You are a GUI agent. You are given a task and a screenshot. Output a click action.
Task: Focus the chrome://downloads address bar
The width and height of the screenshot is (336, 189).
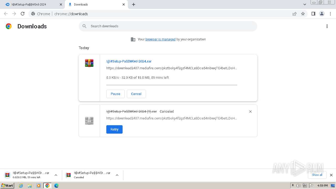coord(168,14)
